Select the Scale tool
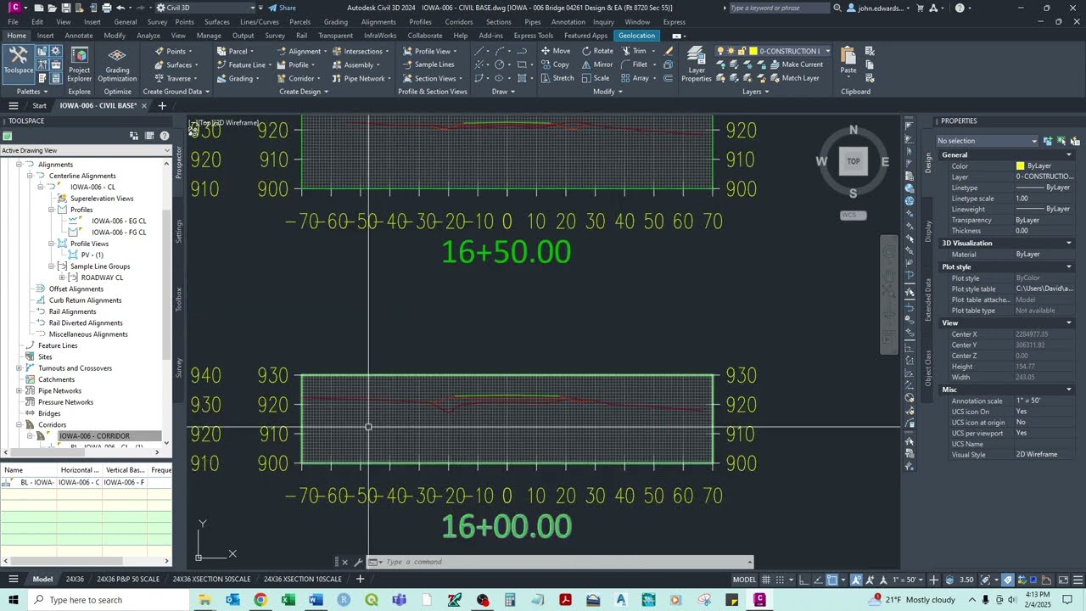Viewport: 1086px width, 611px height. 595,78
